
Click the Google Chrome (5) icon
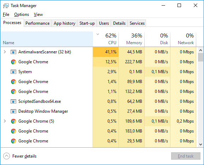click(x=13, y=121)
